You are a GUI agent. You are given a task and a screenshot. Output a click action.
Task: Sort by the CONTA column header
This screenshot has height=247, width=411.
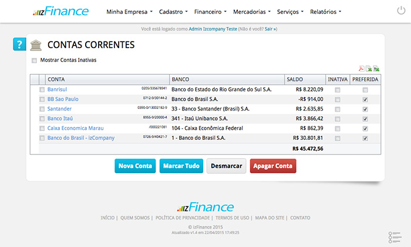107,80
